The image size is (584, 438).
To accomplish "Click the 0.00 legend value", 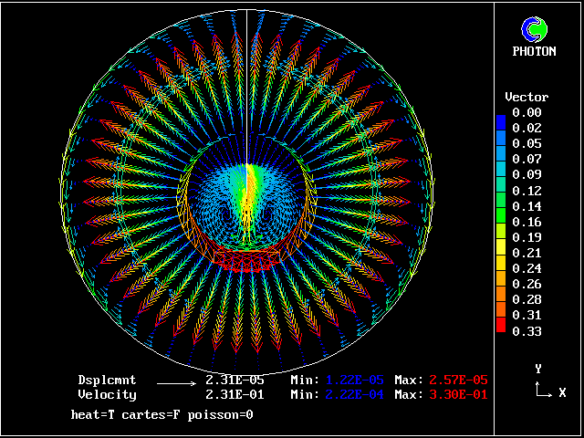I will click(x=527, y=112).
